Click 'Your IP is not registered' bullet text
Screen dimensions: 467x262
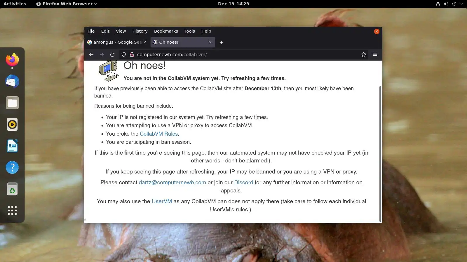pos(187,117)
